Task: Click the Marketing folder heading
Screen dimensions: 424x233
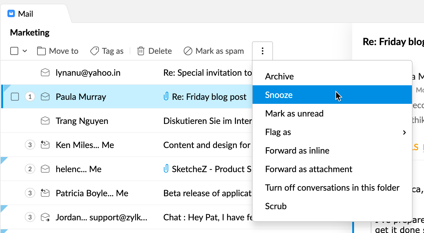Action: point(30,32)
